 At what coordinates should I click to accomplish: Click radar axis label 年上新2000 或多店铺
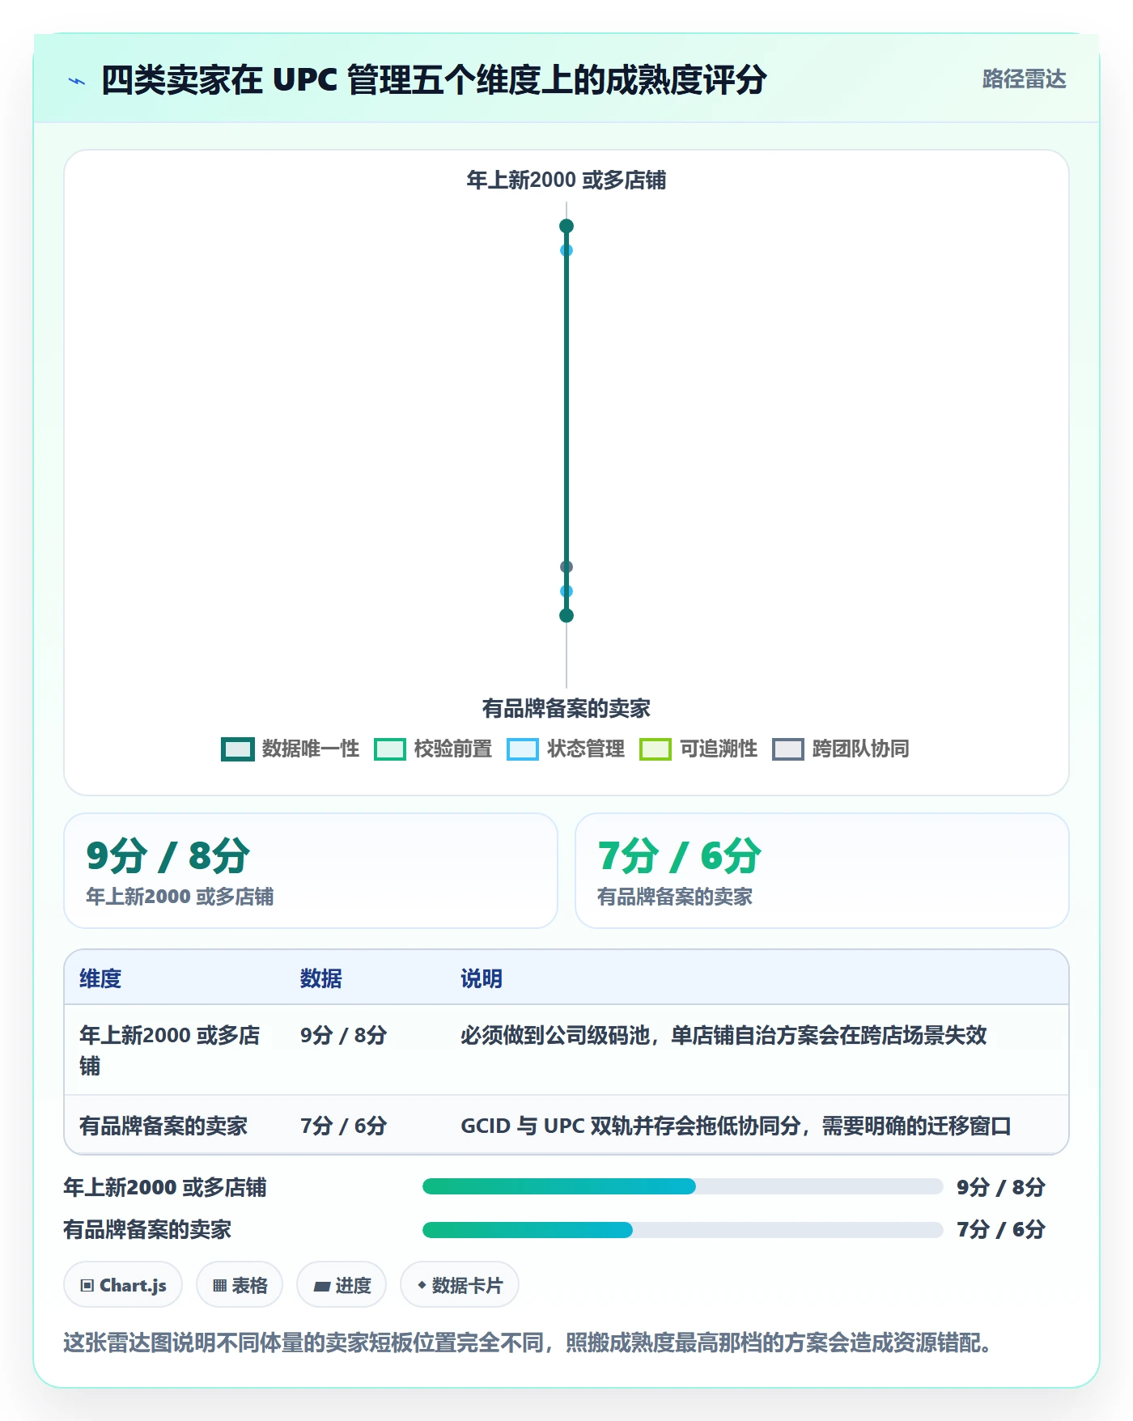pyautogui.click(x=566, y=180)
